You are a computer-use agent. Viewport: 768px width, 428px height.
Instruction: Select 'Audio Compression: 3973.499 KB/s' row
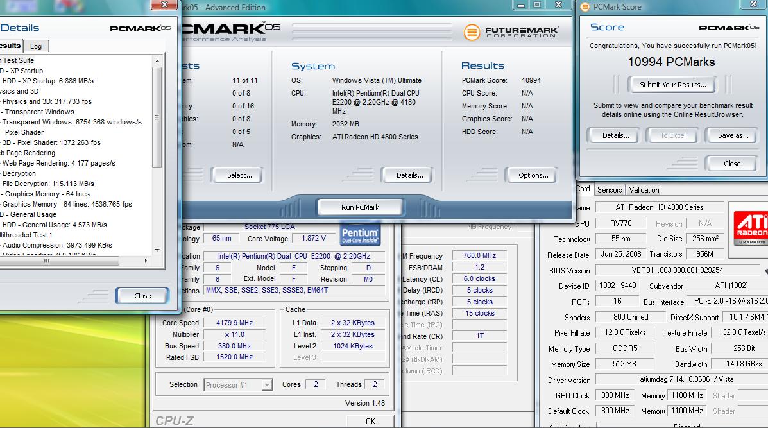[x=57, y=245]
